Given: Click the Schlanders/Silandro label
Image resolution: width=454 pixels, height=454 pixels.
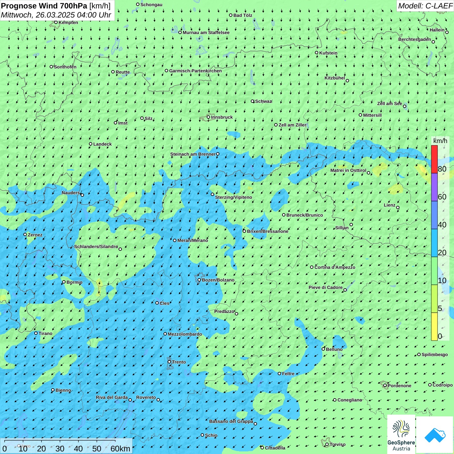Looking at the screenshot, I should click(96, 246).
